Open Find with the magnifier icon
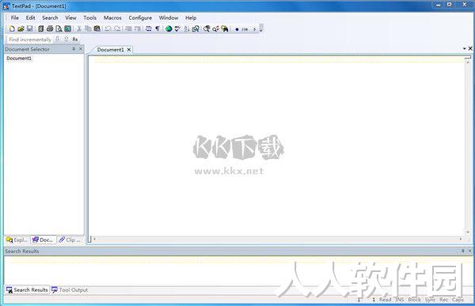Viewport: 475px width, 306px height. click(207, 28)
